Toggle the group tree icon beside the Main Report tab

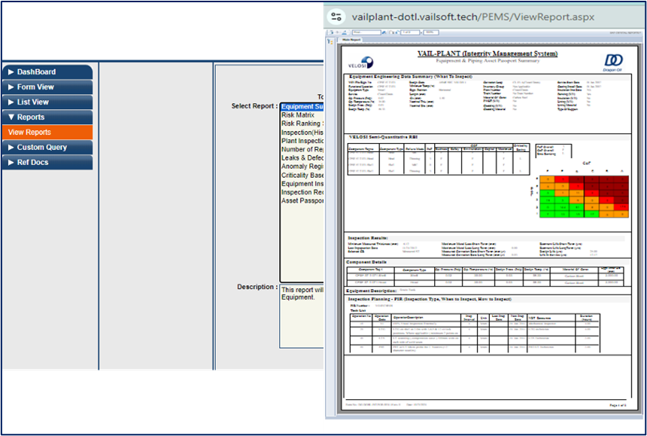click(x=330, y=41)
